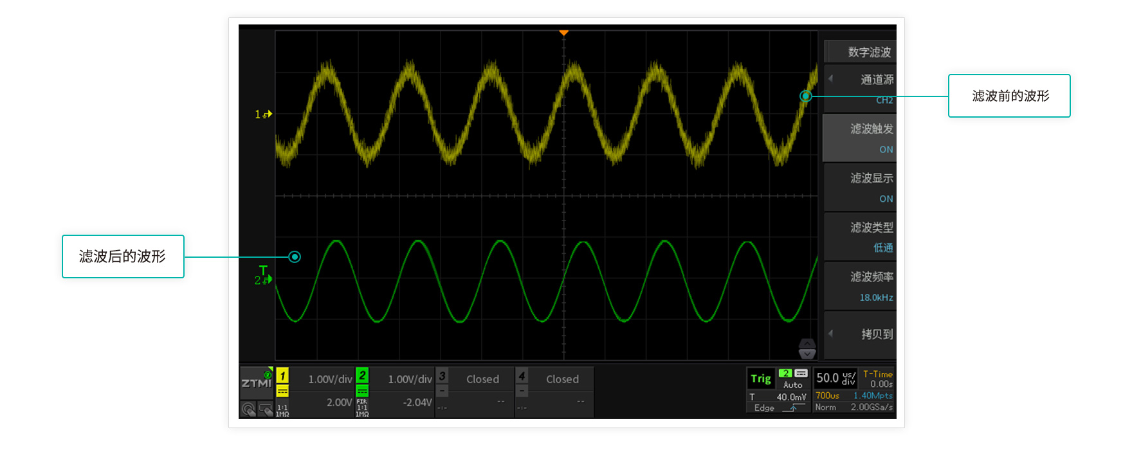Image resolution: width=1132 pixels, height=450 pixels.
Task: Click the rising edge trigger slope icon
Action: point(794,408)
